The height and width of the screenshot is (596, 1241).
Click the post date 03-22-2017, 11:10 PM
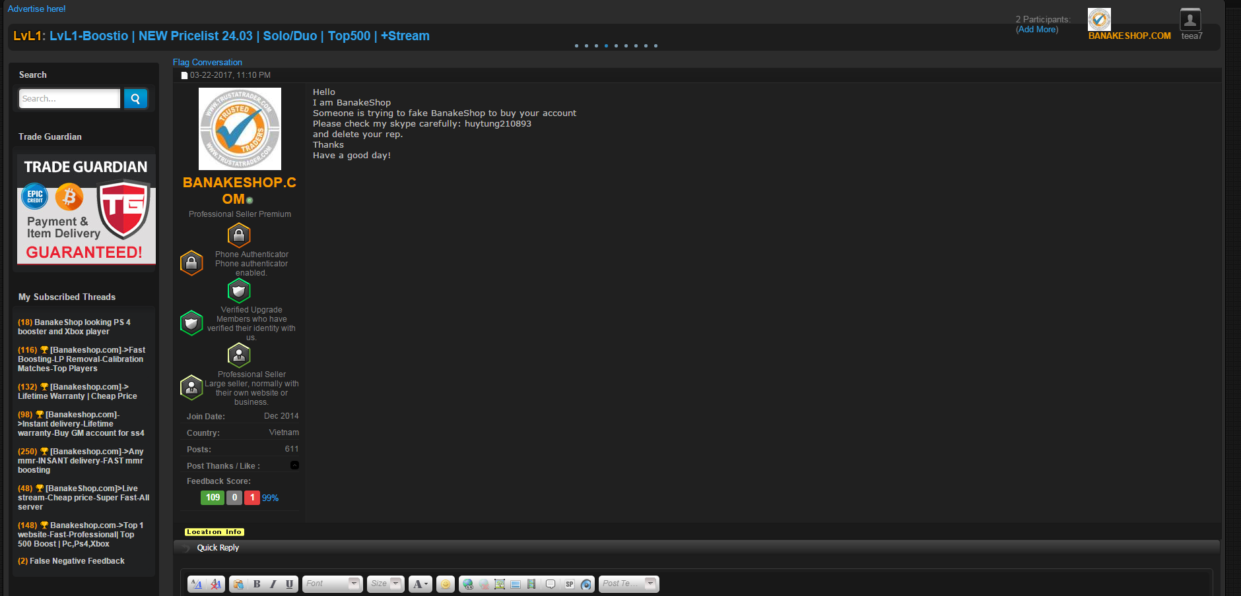[230, 75]
